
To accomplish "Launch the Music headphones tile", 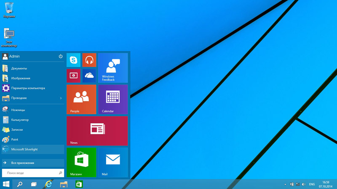I will coord(89,60).
